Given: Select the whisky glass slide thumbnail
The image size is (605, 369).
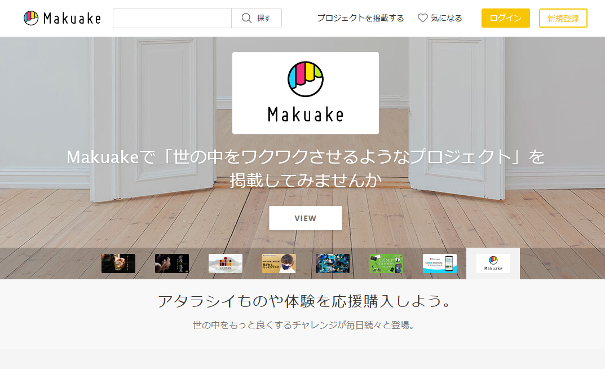Looking at the screenshot, I should click(118, 263).
